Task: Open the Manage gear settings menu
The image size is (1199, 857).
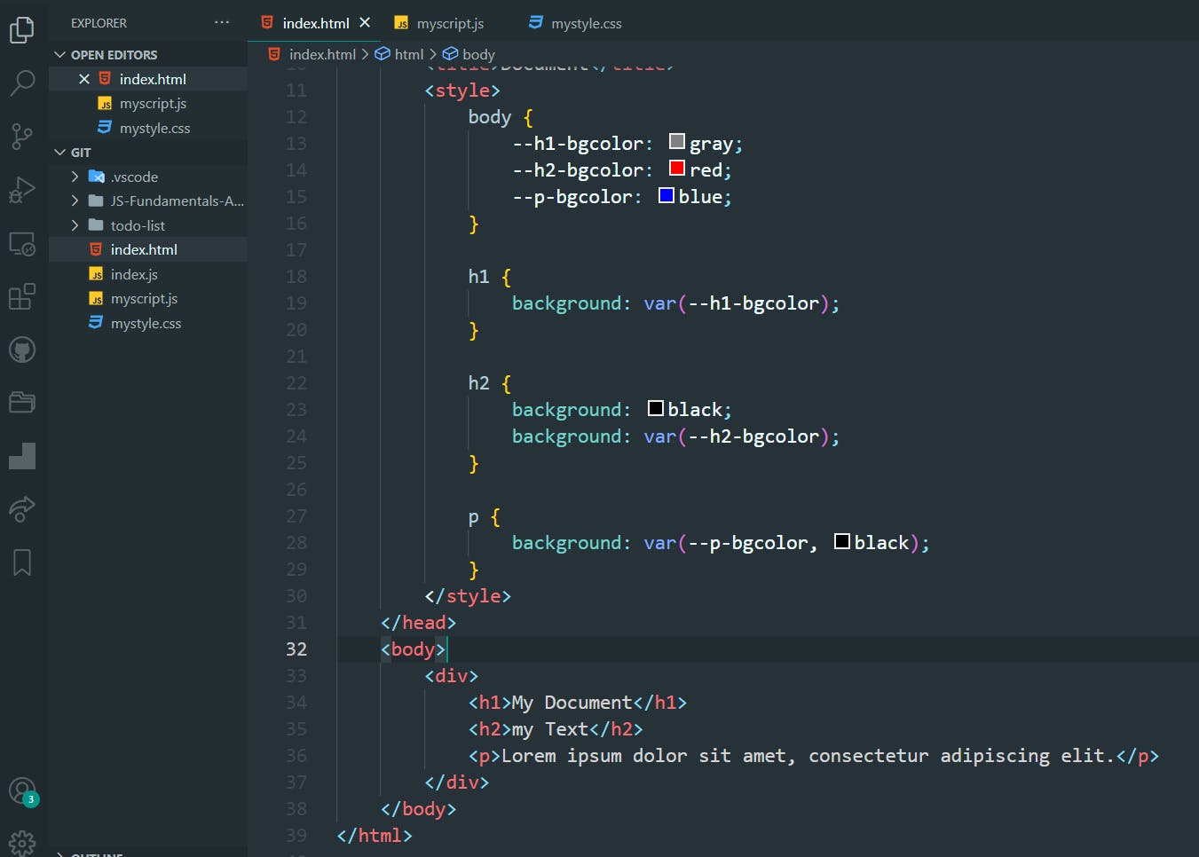Action: coord(21,843)
